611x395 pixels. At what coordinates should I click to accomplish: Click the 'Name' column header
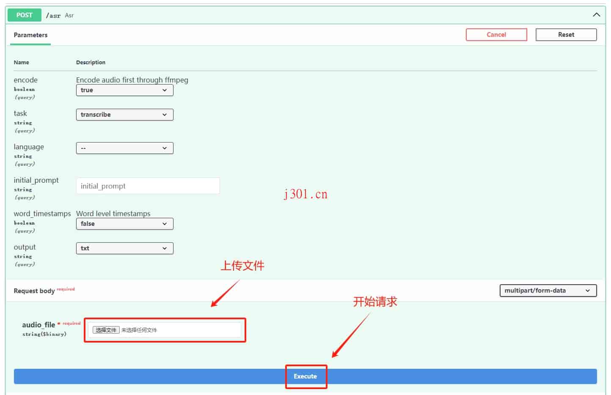(x=21, y=62)
